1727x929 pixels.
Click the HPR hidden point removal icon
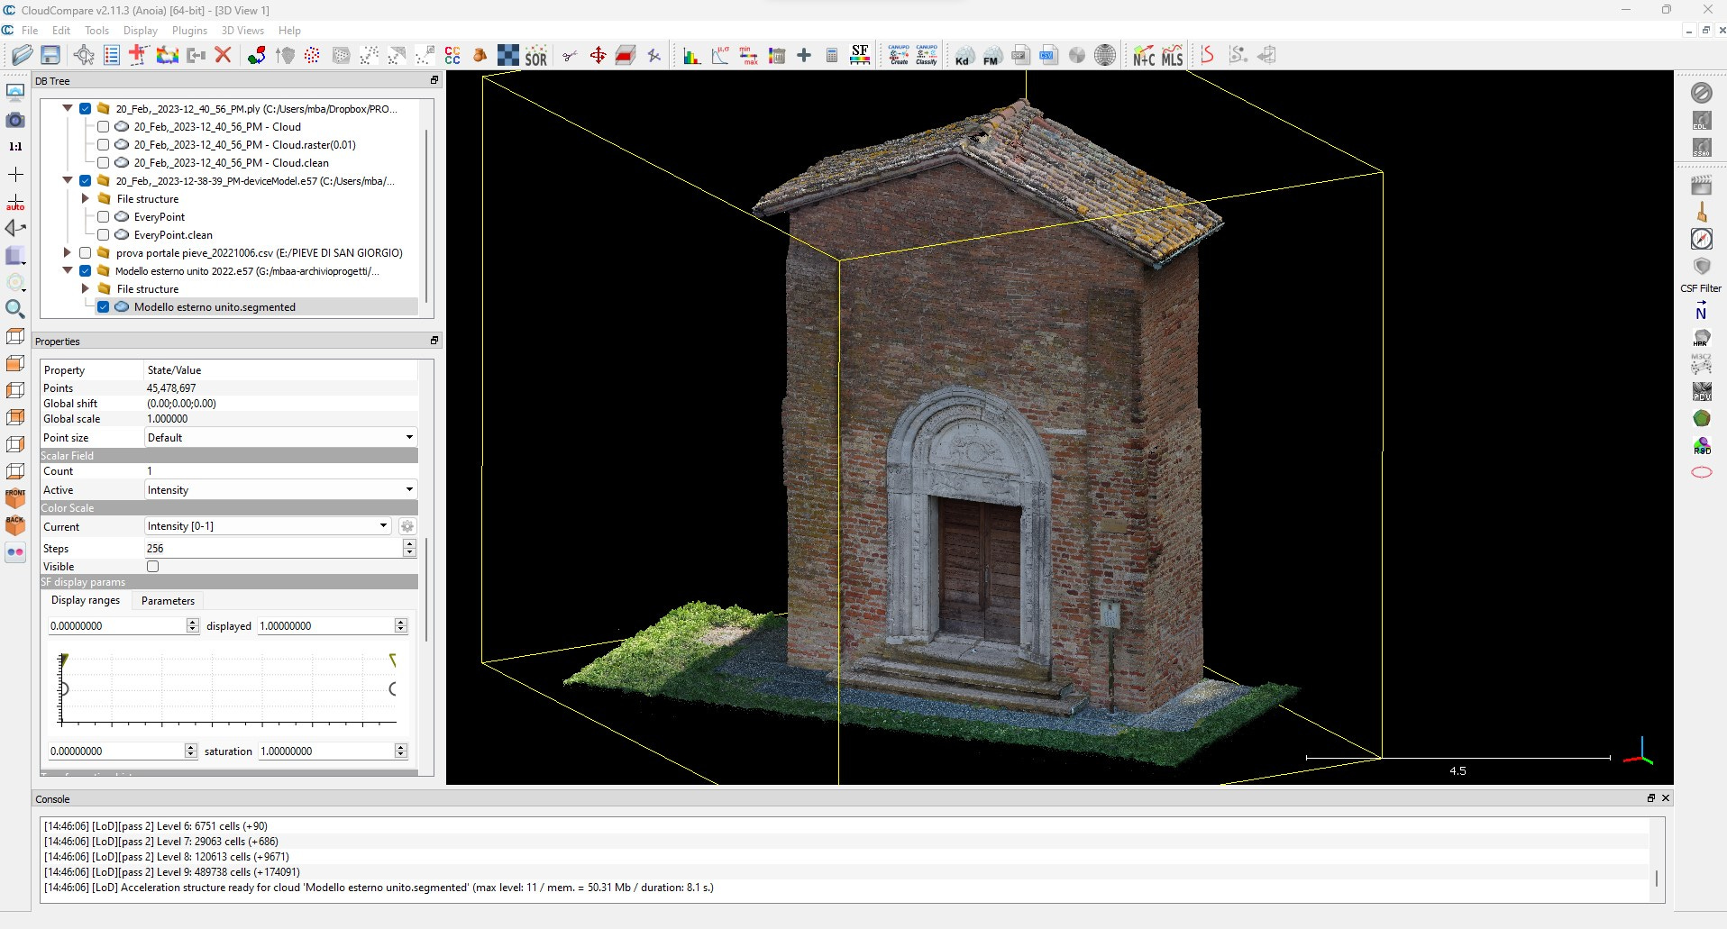[1701, 339]
